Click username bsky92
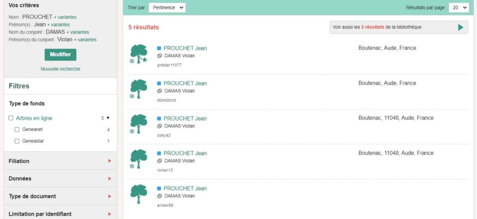Screen dimensions: 477x219 [164, 135]
